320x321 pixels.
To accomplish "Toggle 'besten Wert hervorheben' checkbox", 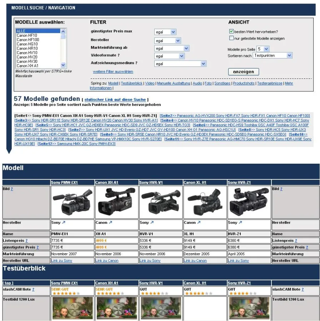I will tap(231, 32).
